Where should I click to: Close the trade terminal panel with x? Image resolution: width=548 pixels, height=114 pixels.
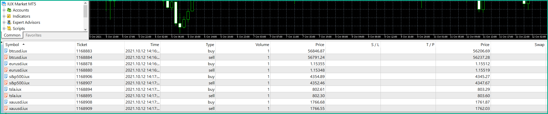click(x=2, y=42)
